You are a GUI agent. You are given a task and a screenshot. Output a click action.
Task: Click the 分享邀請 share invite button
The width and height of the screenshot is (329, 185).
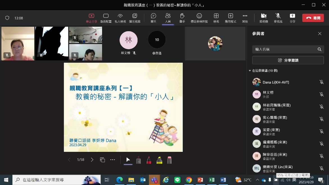[288, 60]
